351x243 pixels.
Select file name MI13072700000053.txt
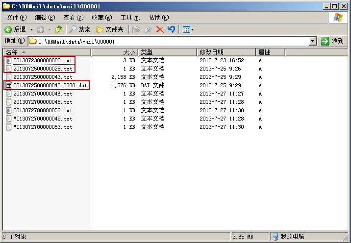pos(43,127)
